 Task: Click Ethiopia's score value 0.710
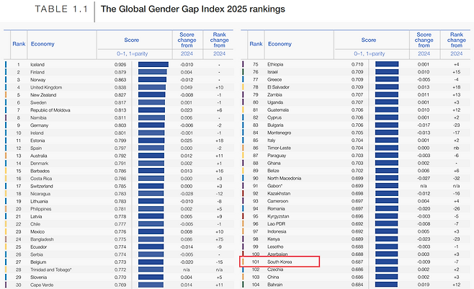point(357,64)
